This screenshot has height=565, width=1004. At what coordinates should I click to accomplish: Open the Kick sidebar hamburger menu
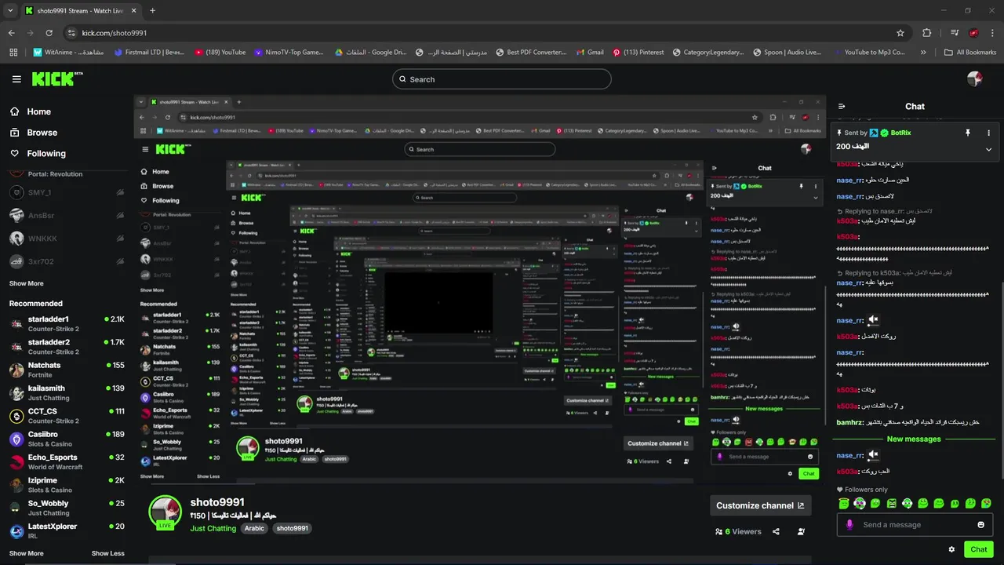point(16,79)
